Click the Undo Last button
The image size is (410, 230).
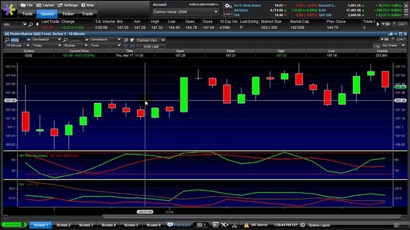coord(151,47)
